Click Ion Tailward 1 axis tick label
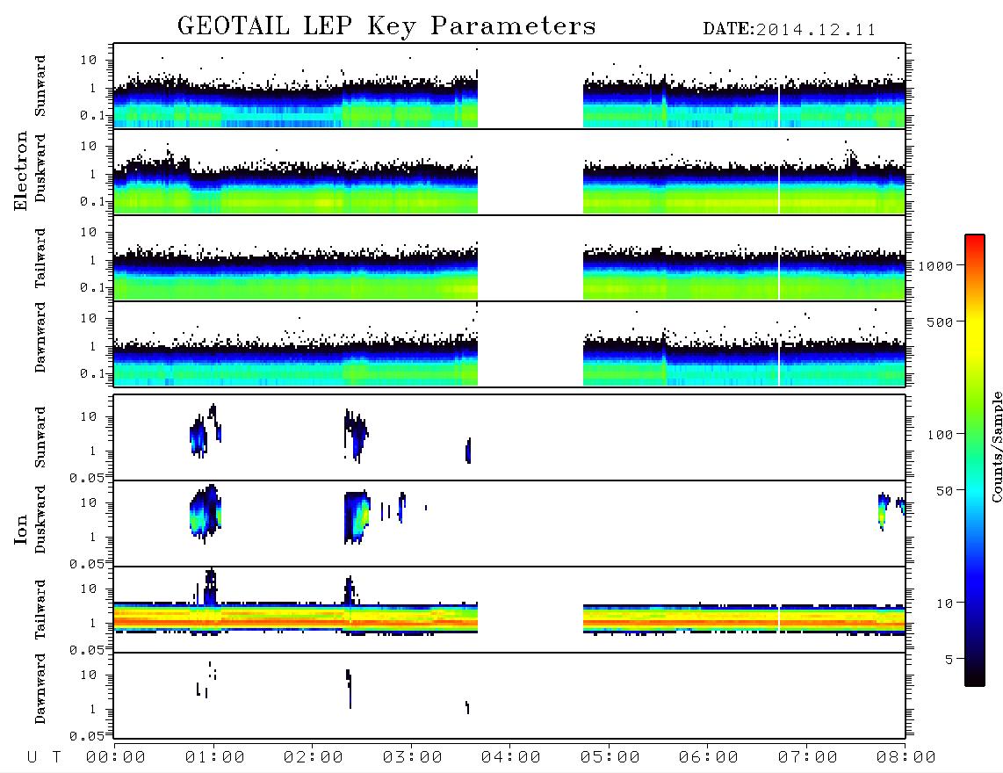 tap(93, 623)
